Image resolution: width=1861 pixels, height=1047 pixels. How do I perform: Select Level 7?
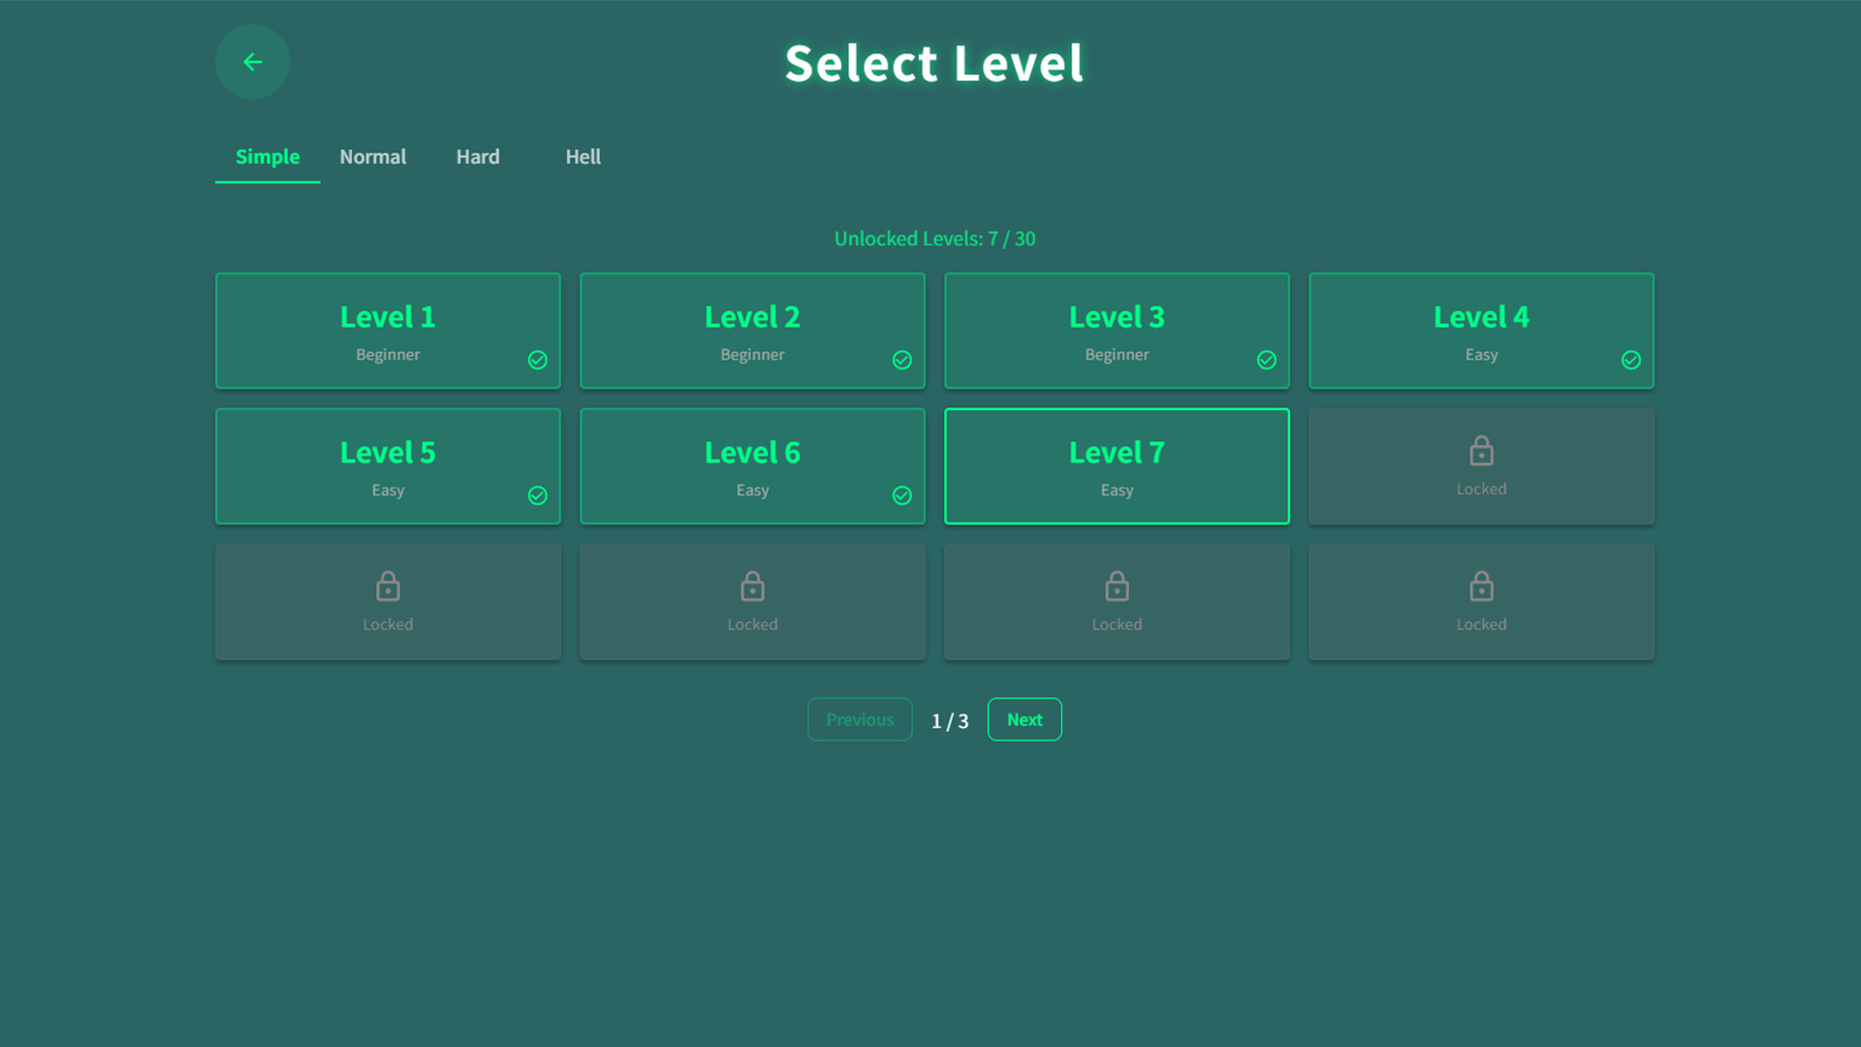click(x=1117, y=465)
